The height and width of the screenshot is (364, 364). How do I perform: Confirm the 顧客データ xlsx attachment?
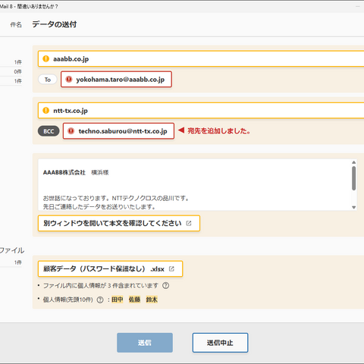(110, 268)
